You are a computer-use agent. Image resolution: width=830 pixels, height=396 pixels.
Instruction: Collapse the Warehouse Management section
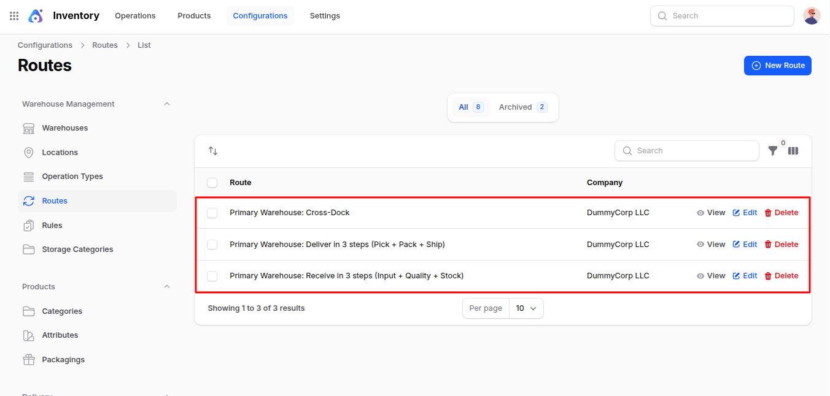click(167, 104)
